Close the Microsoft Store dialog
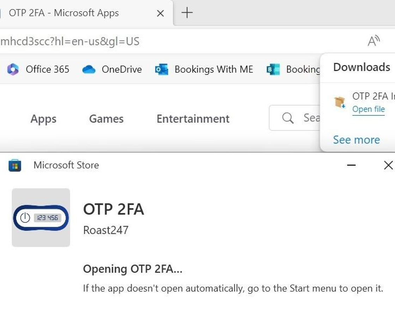395x312 pixels. click(x=388, y=165)
